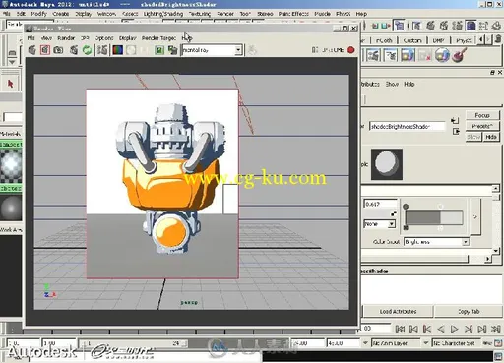
Task: Click go to output connection icon
Action: coord(456,131)
